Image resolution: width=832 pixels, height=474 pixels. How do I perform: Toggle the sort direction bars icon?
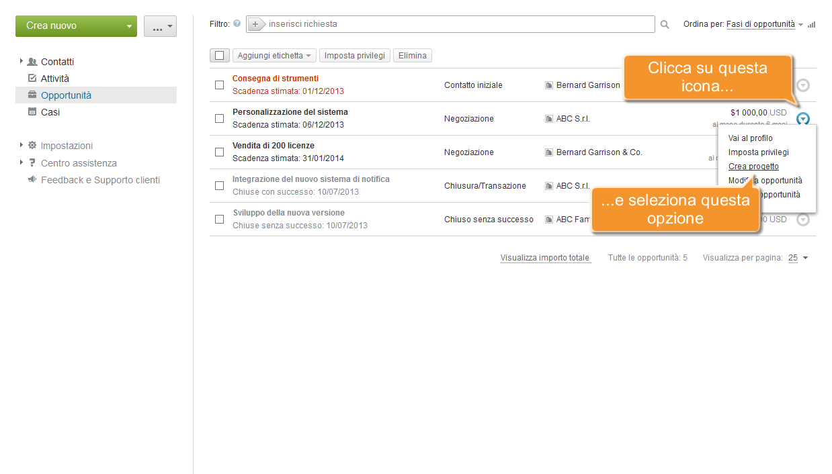(x=811, y=25)
